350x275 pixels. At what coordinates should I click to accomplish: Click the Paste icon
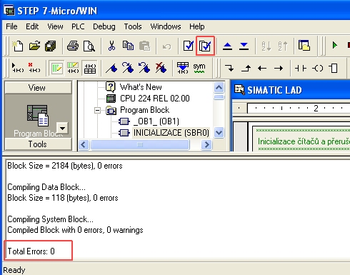pyautogui.click(x=144, y=46)
